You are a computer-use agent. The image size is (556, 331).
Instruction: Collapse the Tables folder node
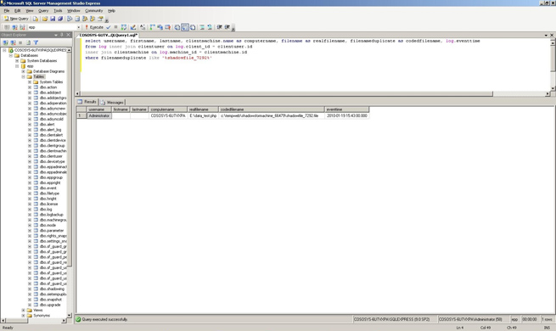pyautogui.click(x=23, y=76)
